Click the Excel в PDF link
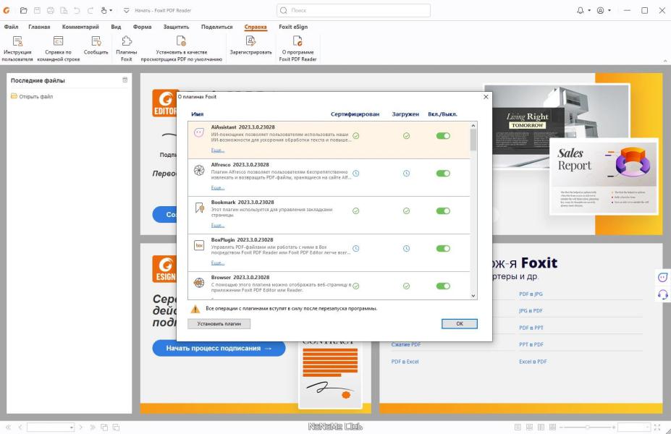 click(x=533, y=362)
